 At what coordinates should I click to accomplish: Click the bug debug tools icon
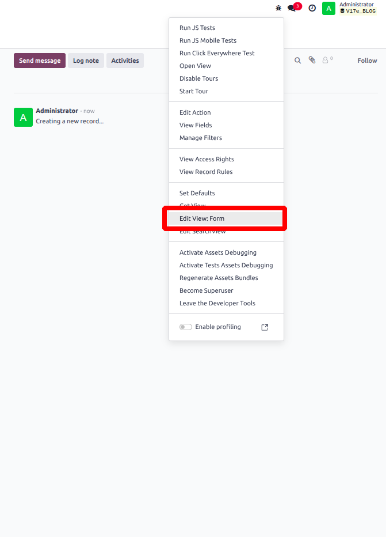click(x=278, y=8)
